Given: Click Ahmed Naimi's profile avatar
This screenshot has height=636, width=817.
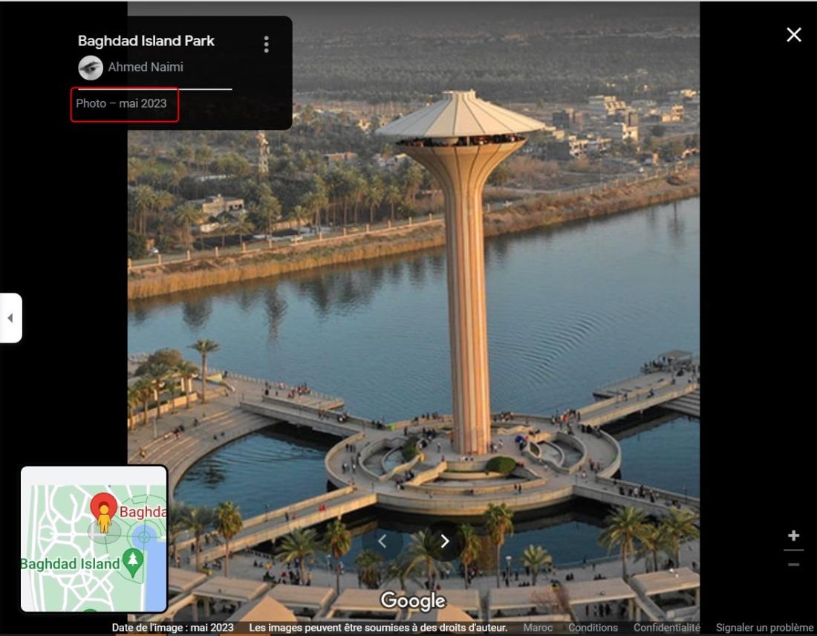Looking at the screenshot, I should click(x=91, y=68).
